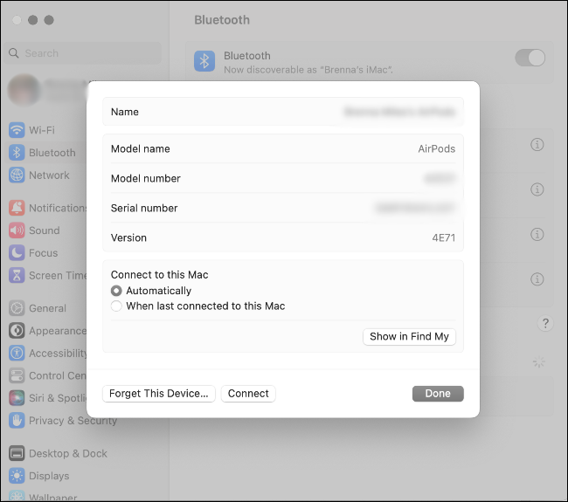Click the fourth device info icon
Screen dimensions: 568x502
pyautogui.click(x=537, y=279)
